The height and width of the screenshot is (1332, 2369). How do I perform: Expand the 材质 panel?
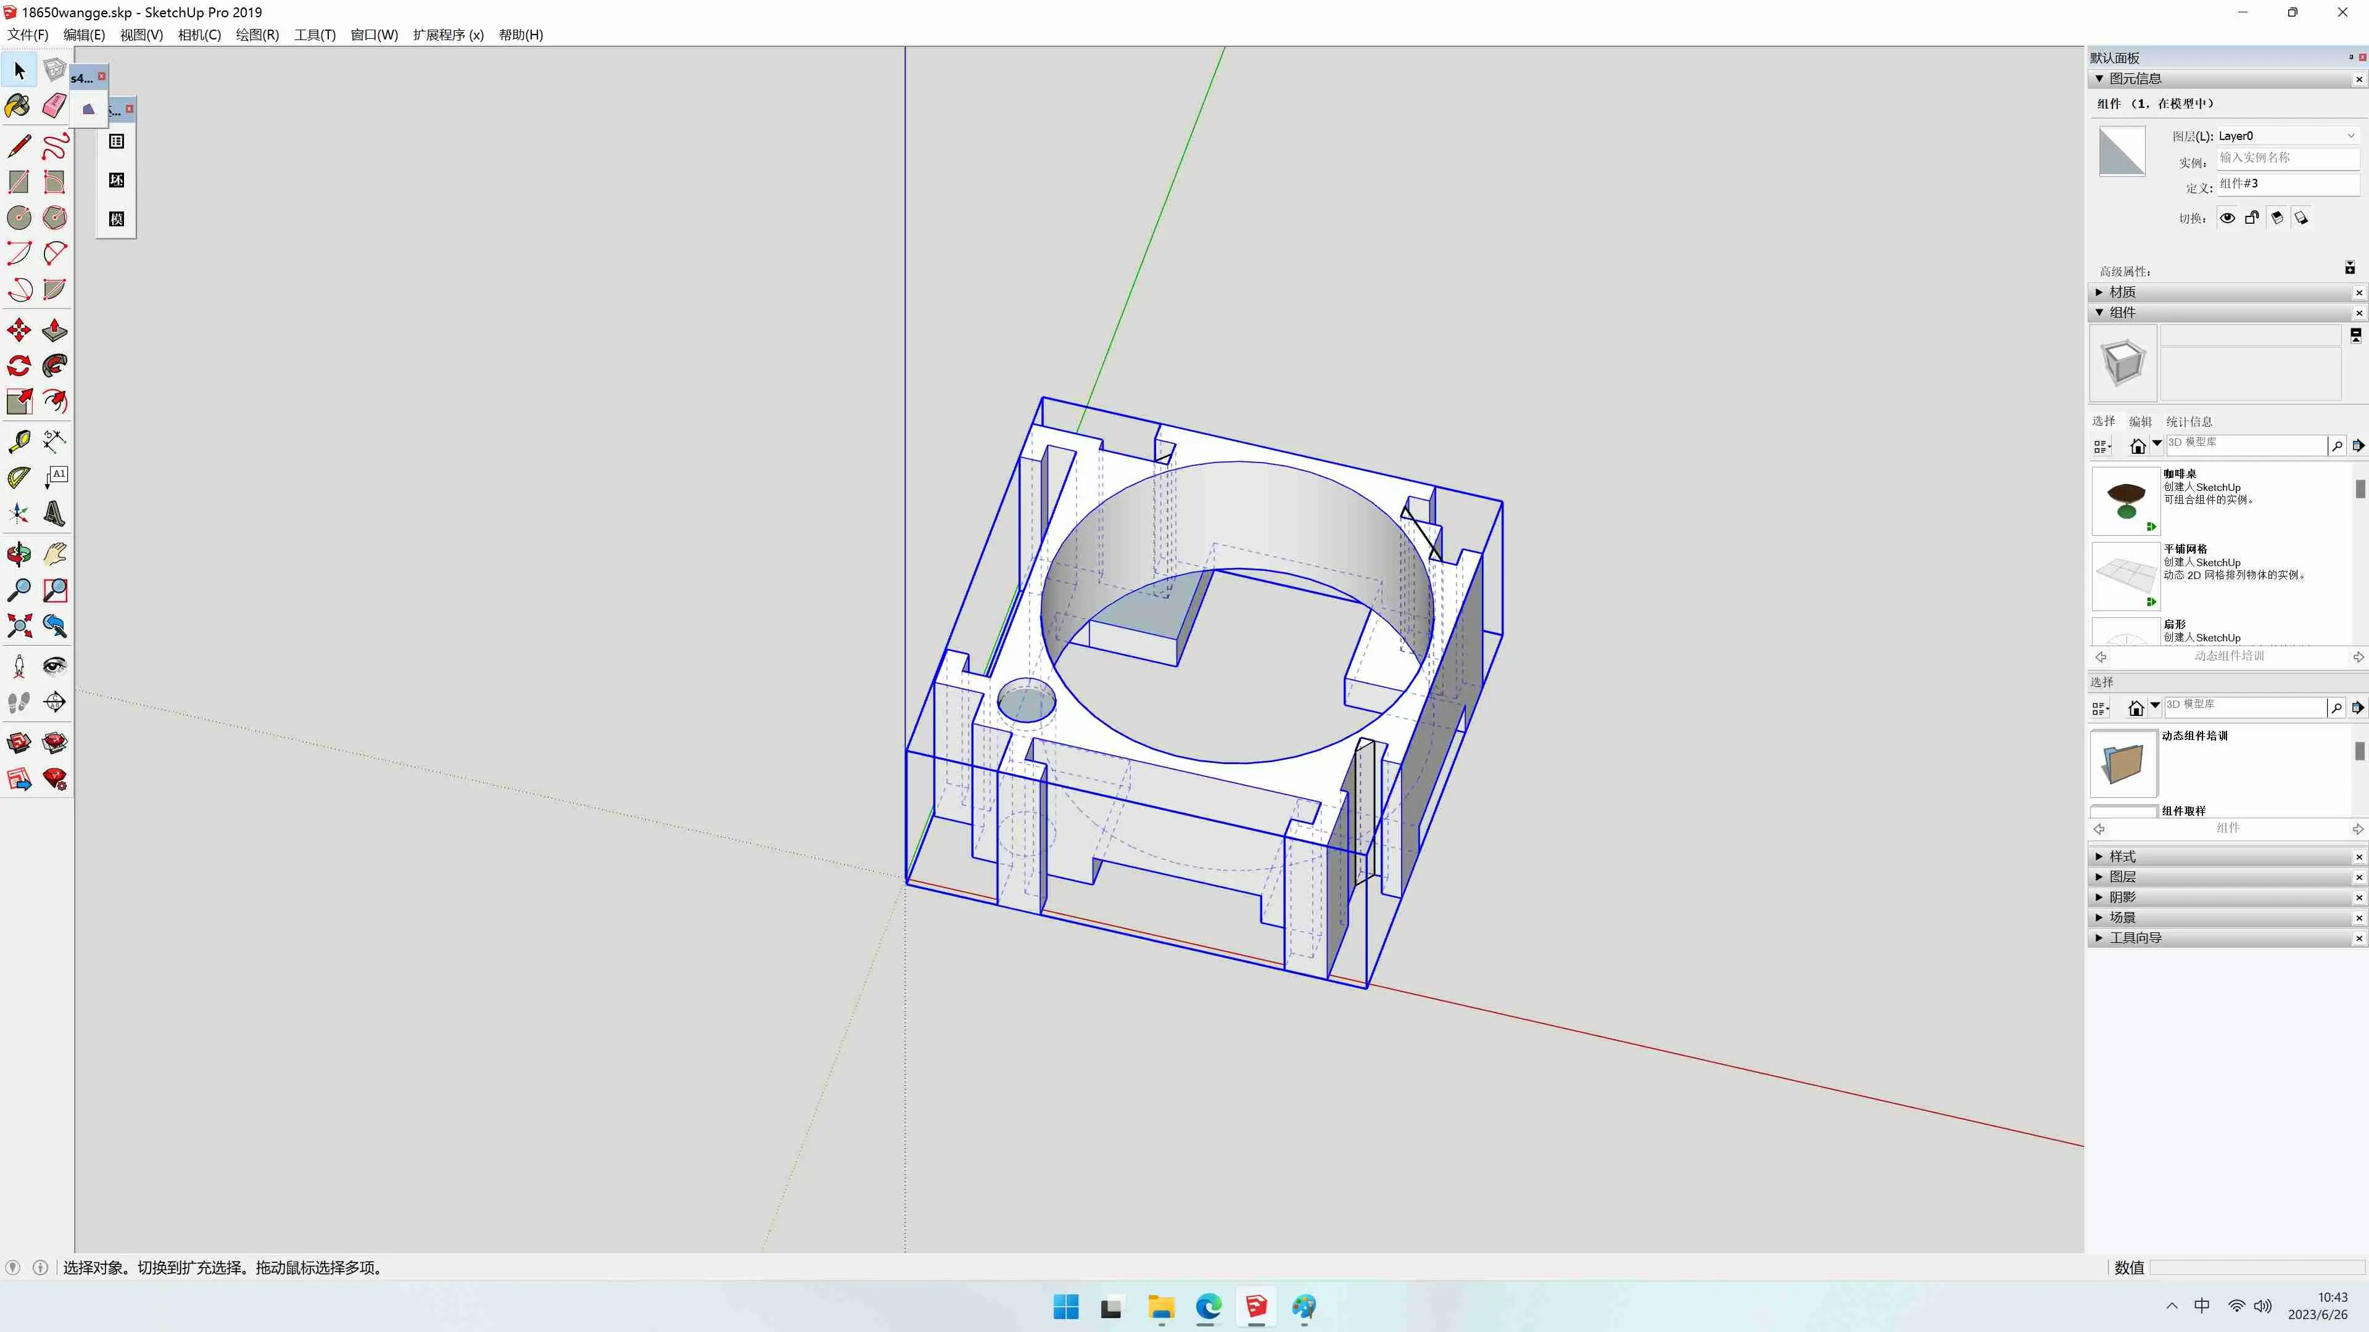pos(2122,292)
